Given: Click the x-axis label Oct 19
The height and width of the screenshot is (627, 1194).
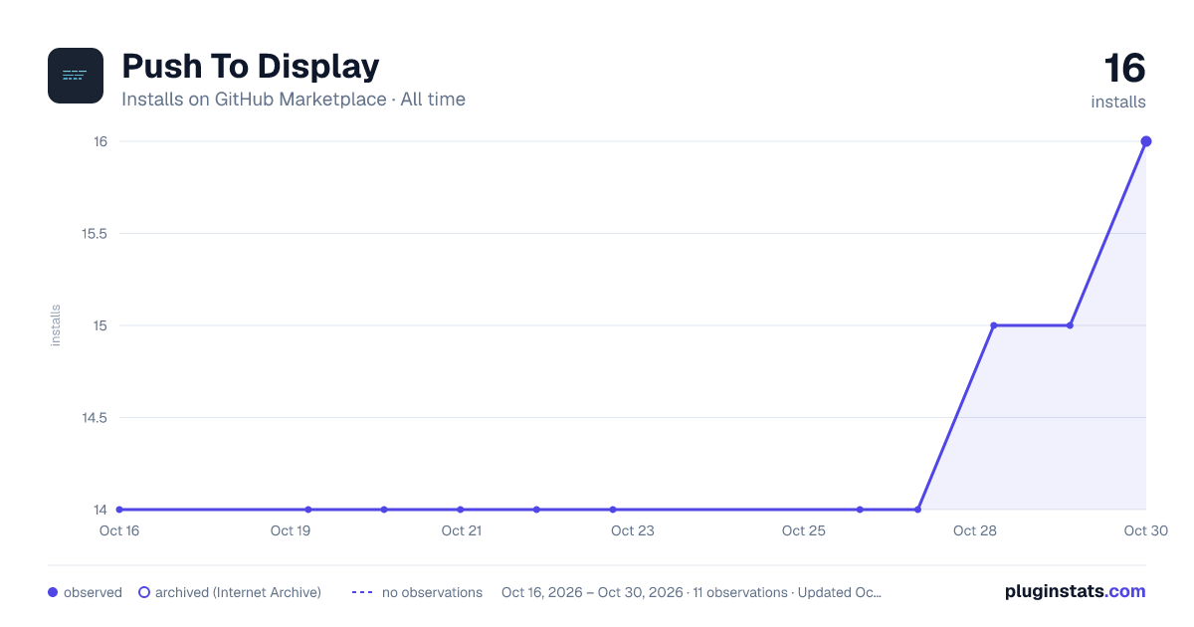Looking at the screenshot, I should click(x=291, y=530).
